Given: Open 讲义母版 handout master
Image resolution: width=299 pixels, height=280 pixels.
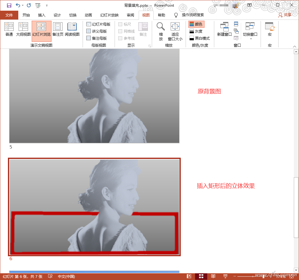Looking at the screenshot, I should [x=97, y=31].
